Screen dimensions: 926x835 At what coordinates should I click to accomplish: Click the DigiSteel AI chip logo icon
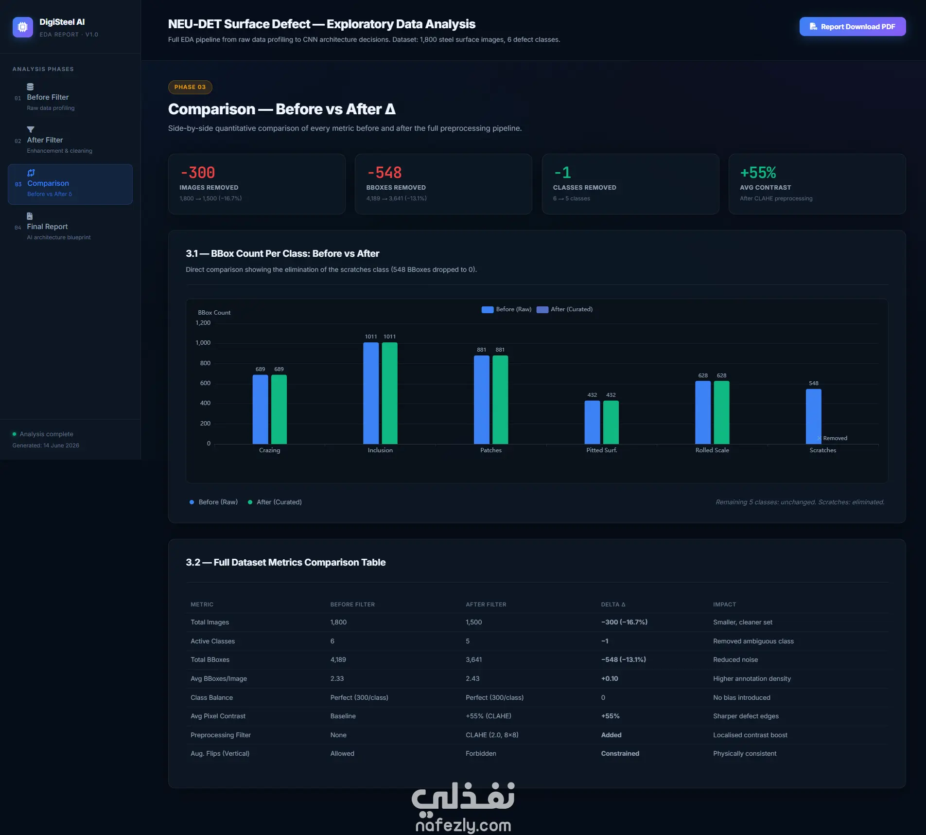pyautogui.click(x=23, y=27)
